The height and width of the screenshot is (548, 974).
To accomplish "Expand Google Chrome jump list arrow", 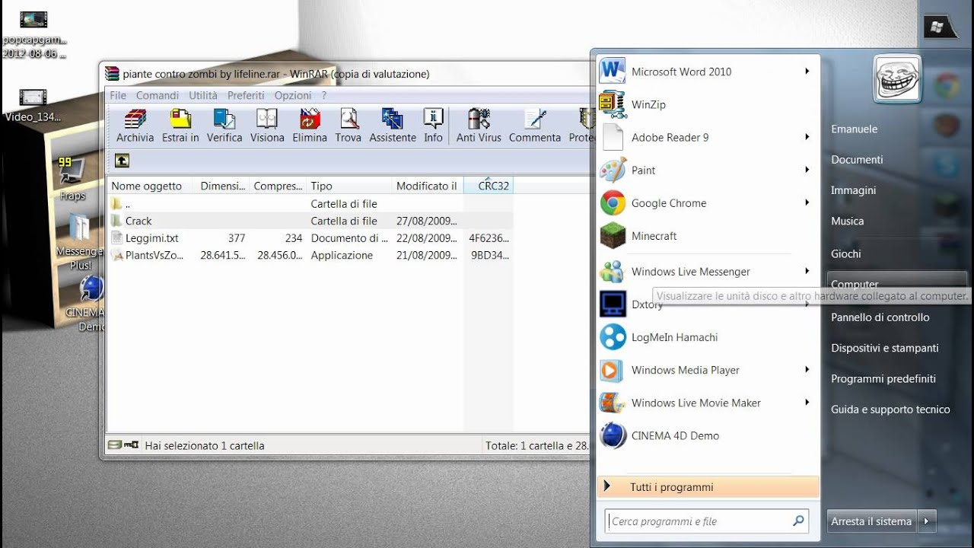I will point(807,202).
